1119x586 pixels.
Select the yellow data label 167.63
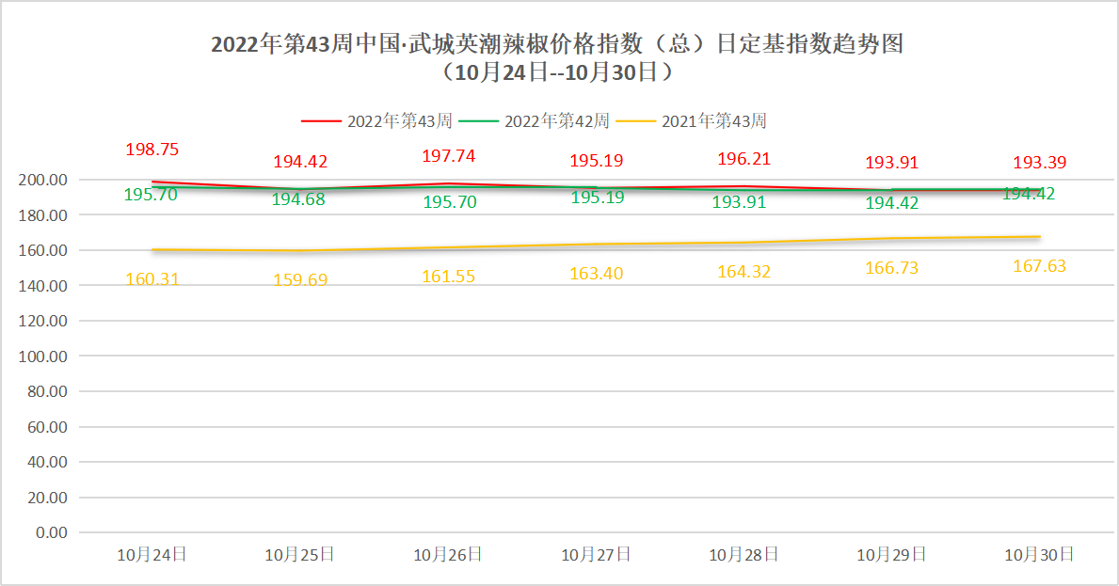pyautogui.click(x=1039, y=266)
